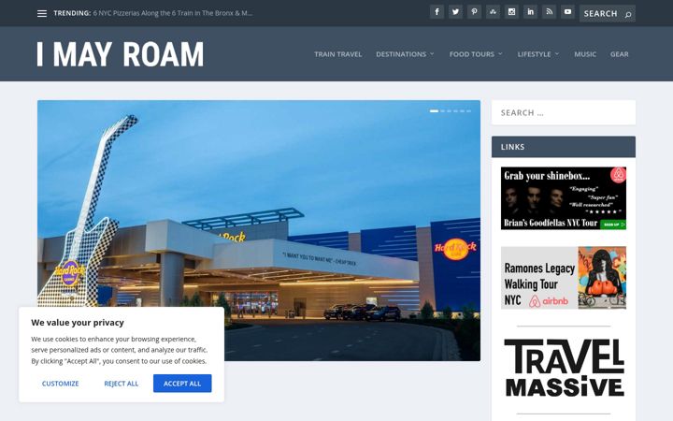Open the LinkedIn social icon
This screenshot has height=421, width=673.
530,11
